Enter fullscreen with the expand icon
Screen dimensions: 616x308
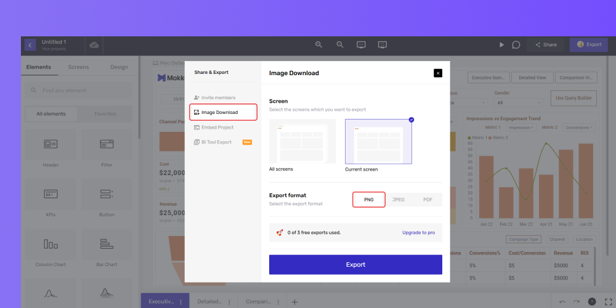coord(609,302)
